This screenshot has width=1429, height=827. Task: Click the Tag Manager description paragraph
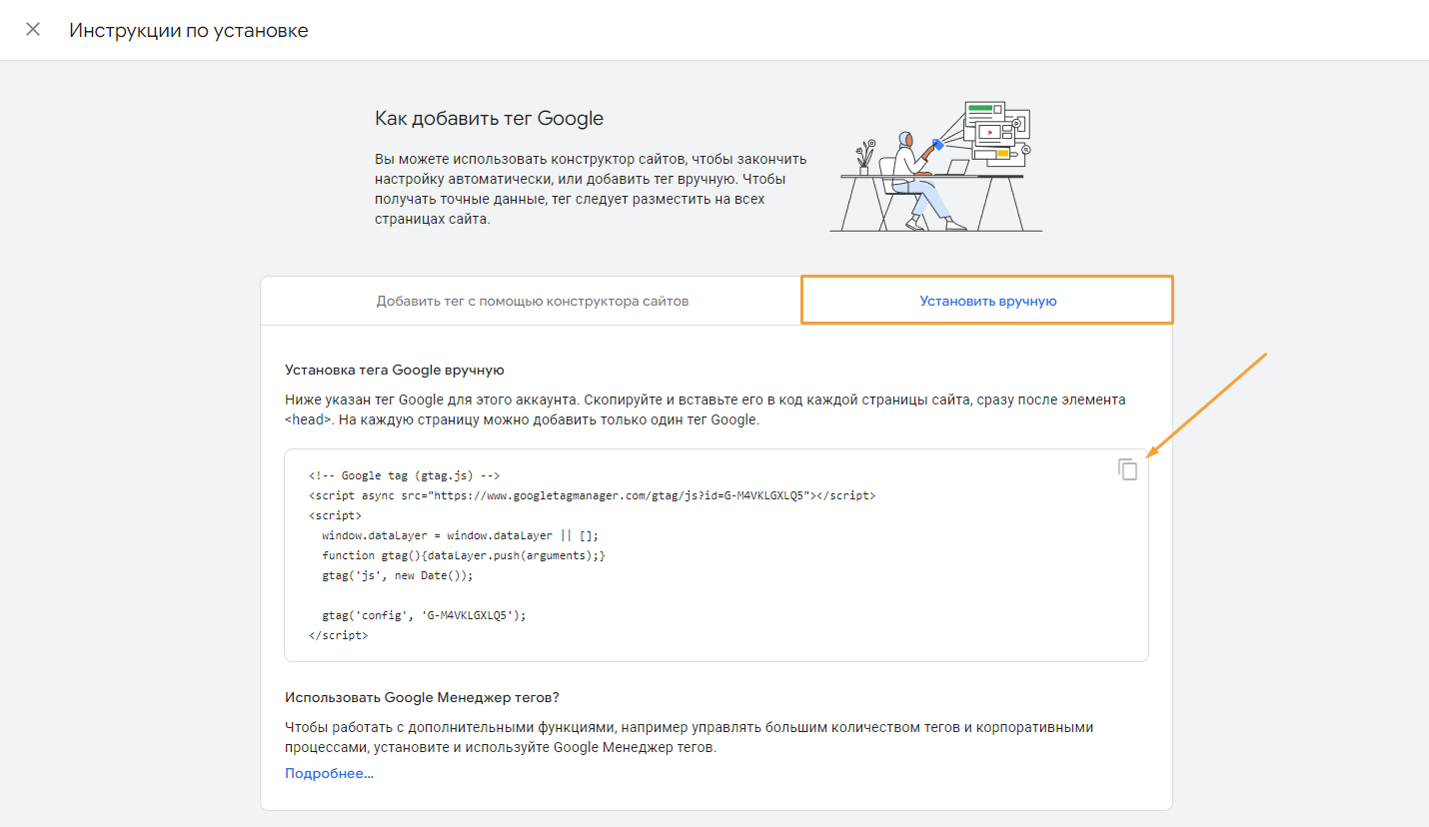[689, 737]
